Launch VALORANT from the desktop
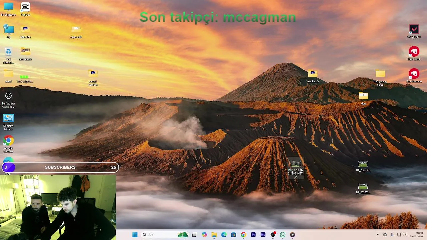 coord(414,31)
